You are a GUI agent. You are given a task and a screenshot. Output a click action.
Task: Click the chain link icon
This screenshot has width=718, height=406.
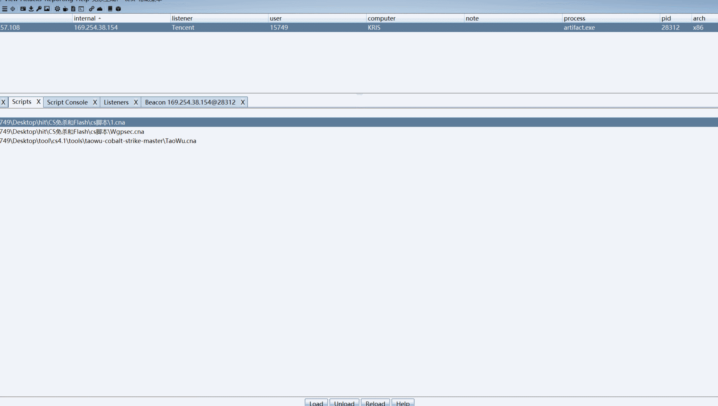pos(92,9)
